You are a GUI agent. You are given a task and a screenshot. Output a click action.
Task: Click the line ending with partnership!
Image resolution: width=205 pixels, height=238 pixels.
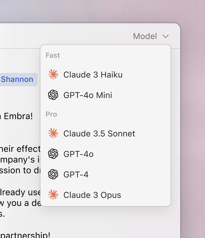(x=25, y=234)
